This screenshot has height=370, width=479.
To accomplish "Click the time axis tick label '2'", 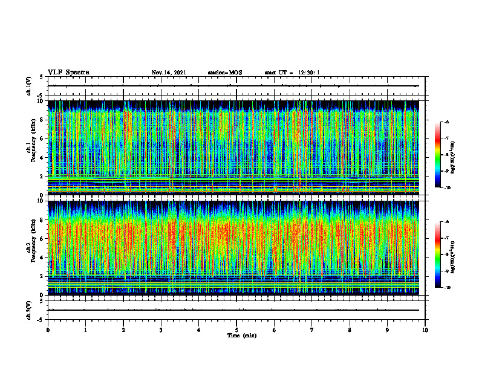I will (x=123, y=330).
